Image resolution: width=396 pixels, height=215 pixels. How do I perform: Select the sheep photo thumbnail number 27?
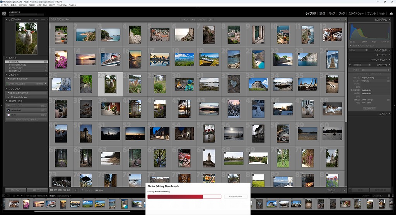(111, 84)
